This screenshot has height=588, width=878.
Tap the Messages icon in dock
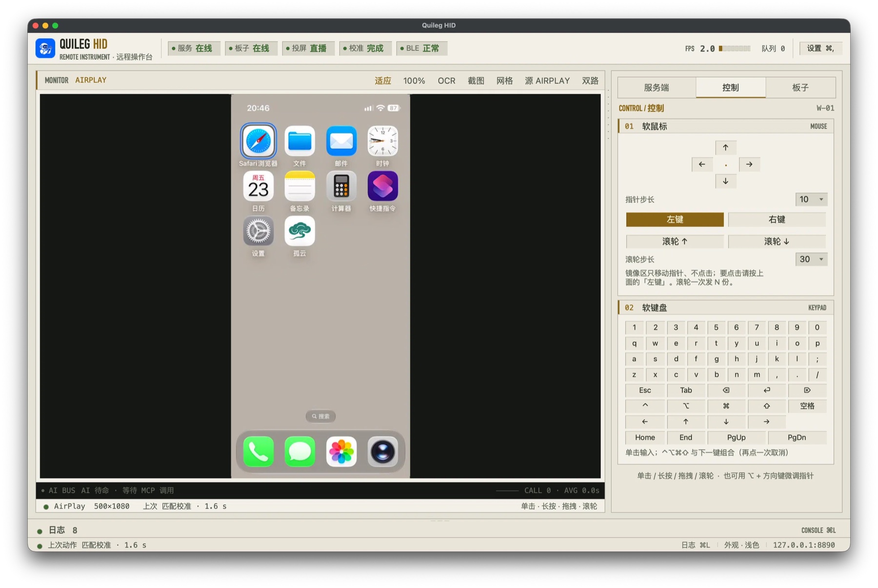pos(299,452)
